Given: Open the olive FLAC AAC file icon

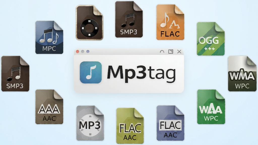Looking at the screenshot, I should coord(130,126).
